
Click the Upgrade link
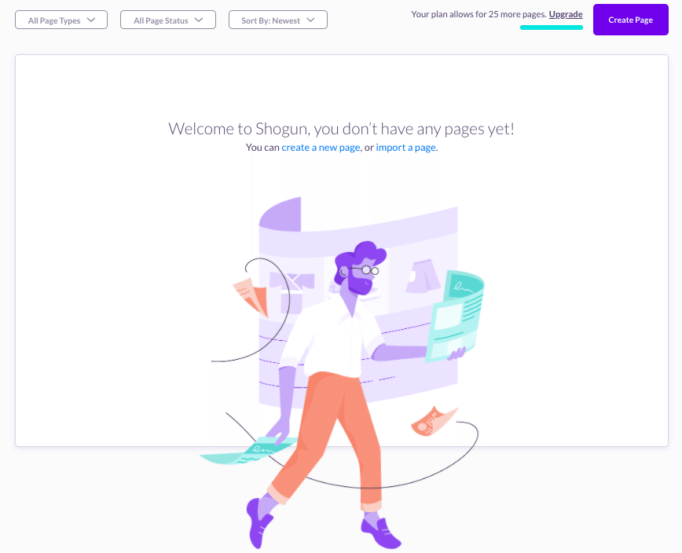click(x=566, y=14)
